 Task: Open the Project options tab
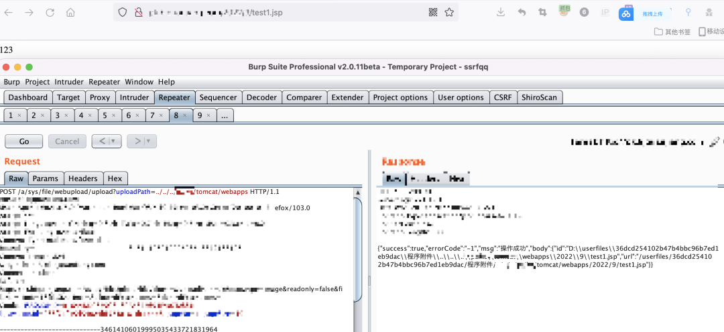(x=401, y=97)
